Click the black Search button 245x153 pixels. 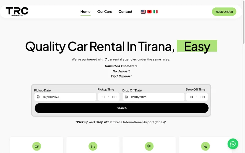(122, 108)
